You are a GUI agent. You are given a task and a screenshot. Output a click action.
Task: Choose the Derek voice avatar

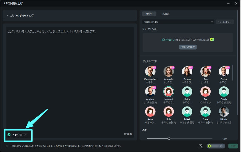(224, 71)
